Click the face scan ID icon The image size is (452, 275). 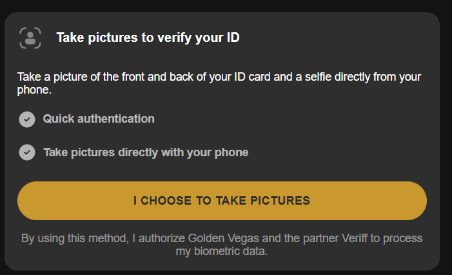tap(30, 38)
